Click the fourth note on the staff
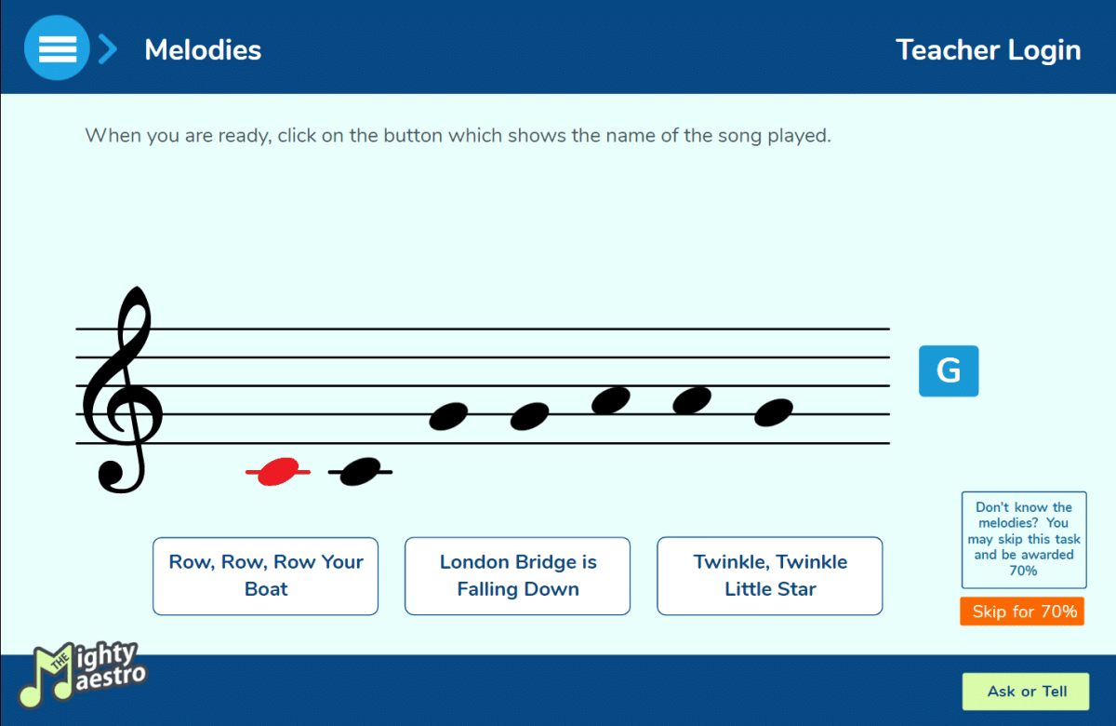Screen dimensions: 1116x726 coord(530,416)
